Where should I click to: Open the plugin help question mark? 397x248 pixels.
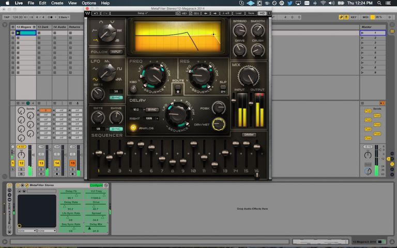click(x=269, y=13)
